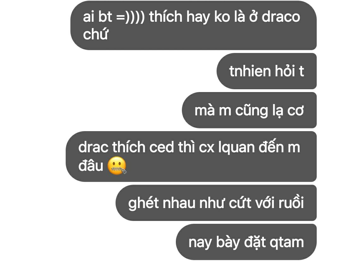Click the word 'cũng' in the third bubble
Image resolution: width=341 pixels, height=261 pixels.
[x=252, y=111]
